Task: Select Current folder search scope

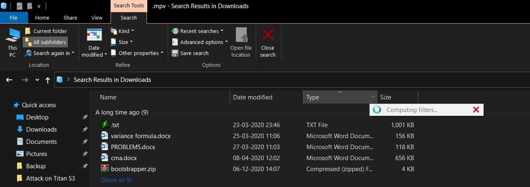Action: pos(46,31)
